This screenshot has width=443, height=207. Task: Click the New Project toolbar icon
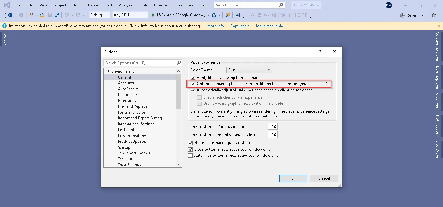31,15
